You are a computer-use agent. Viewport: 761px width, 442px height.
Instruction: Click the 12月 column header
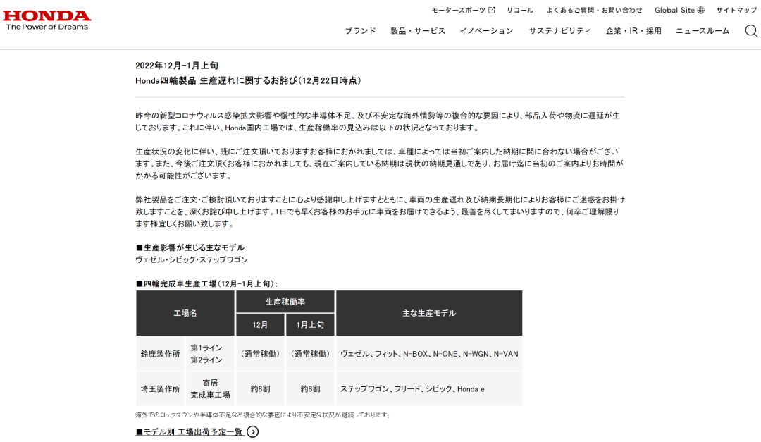click(x=260, y=325)
